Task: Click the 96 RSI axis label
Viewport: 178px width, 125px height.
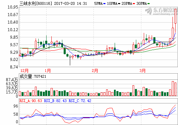Action: (x=16, y=106)
